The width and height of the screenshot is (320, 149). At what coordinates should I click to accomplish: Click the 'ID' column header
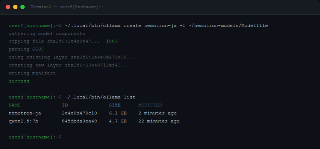pyautogui.click(x=65, y=105)
